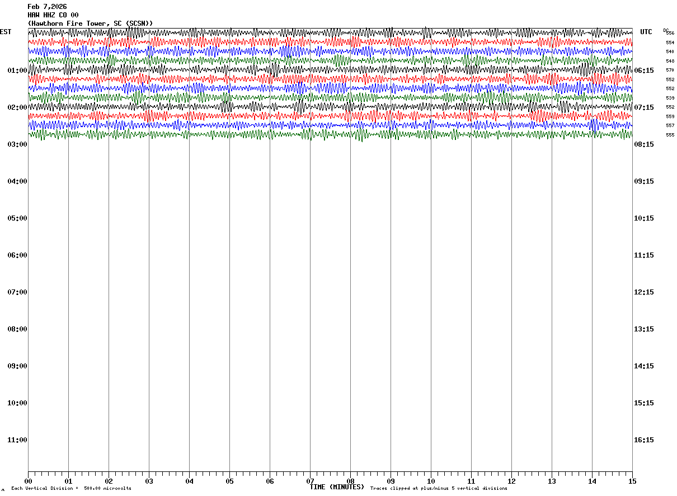Click the DC offset value "539"
The image size is (677, 496).
pos(670,98)
